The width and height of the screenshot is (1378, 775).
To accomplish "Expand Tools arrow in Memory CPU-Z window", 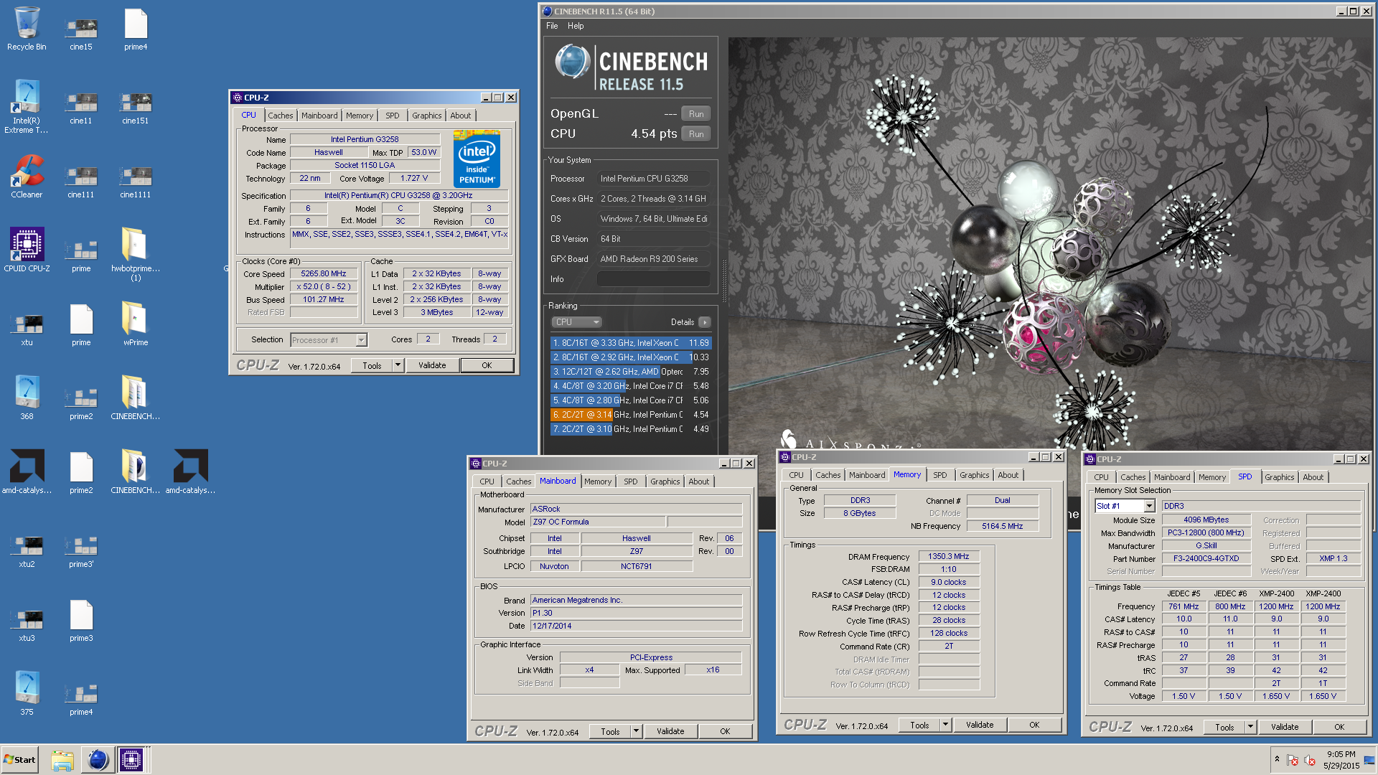I will point(946,725).
